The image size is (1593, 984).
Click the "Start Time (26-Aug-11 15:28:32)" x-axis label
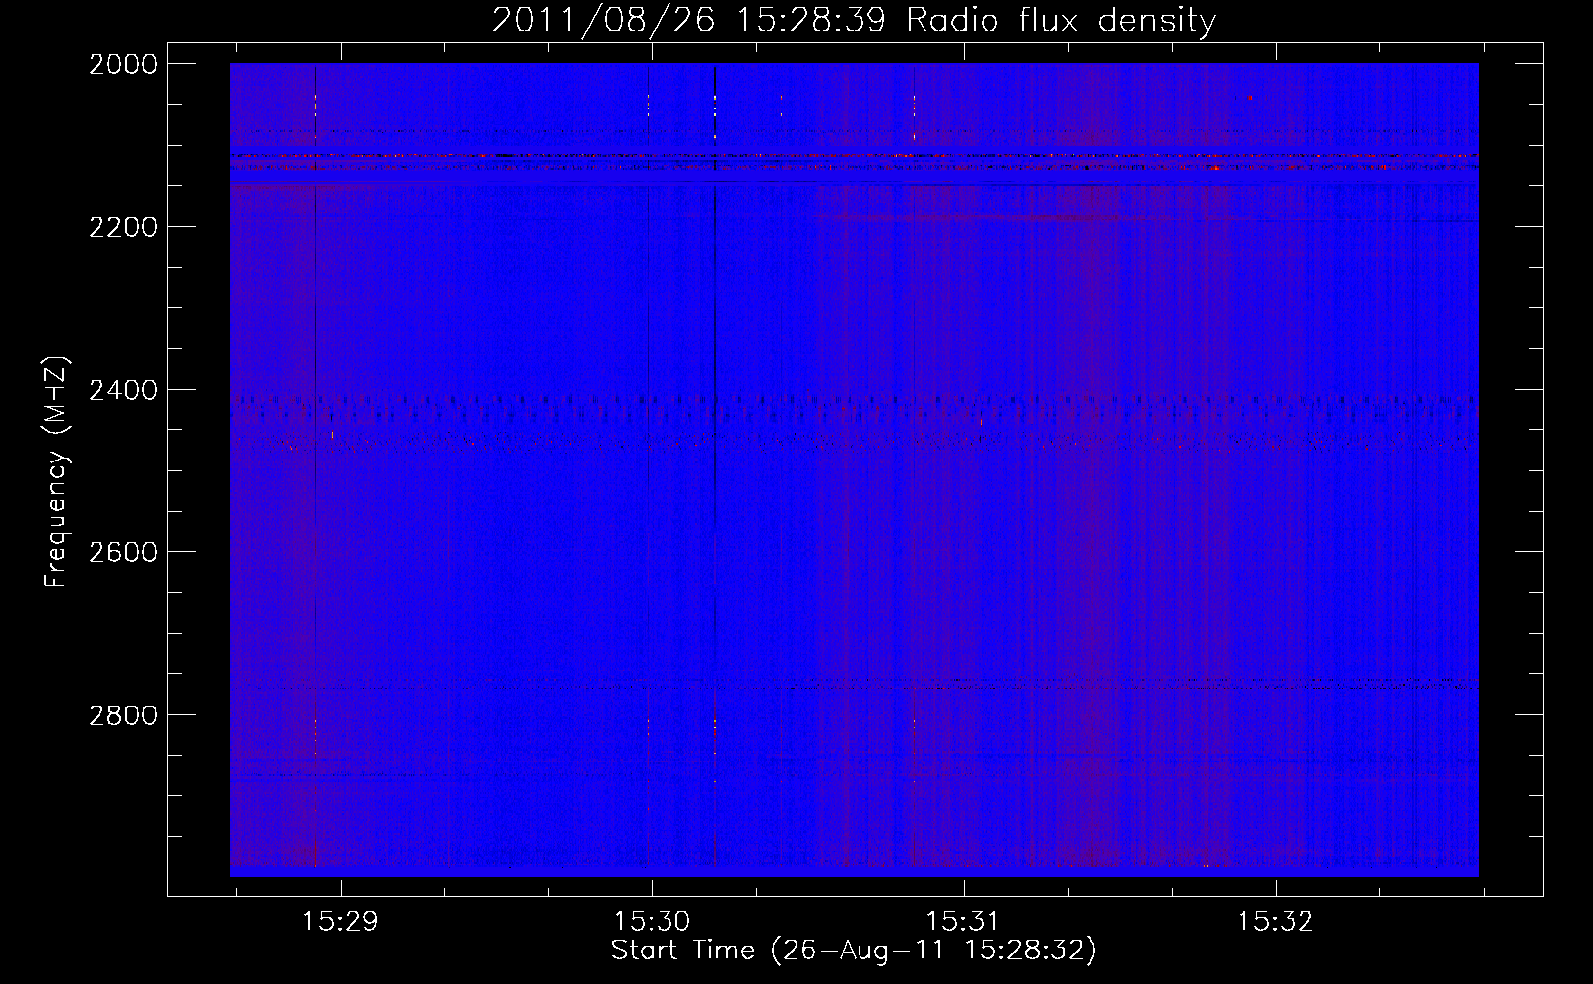(x=854, y=951)
